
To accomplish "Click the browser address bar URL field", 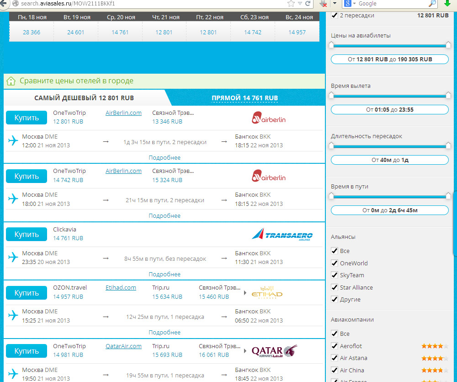I will point(152,4).
